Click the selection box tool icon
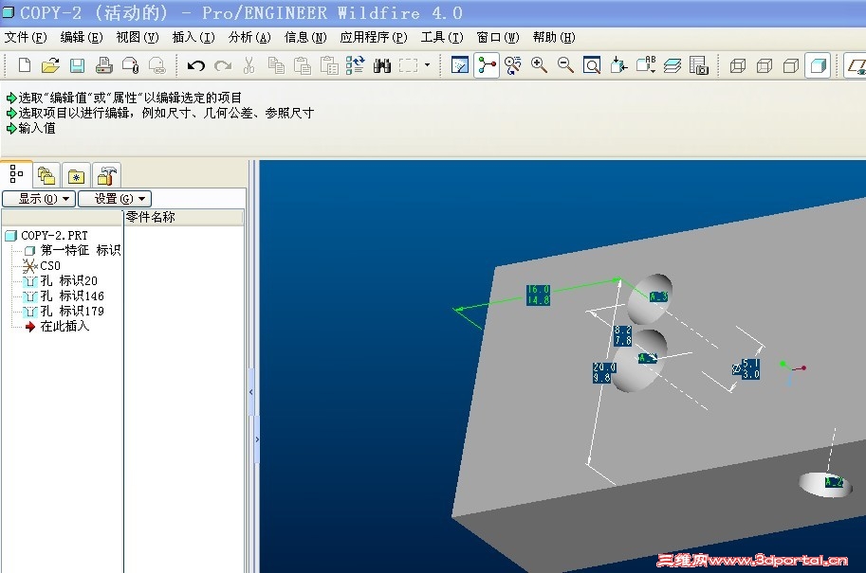This screenshot has height=573, width=866. (408, 65)
